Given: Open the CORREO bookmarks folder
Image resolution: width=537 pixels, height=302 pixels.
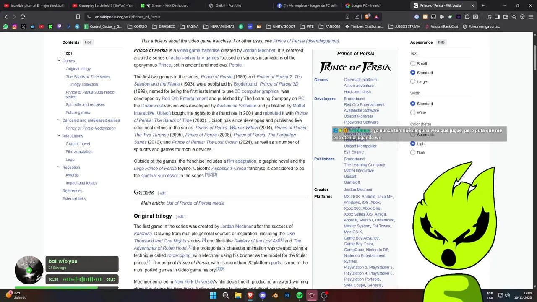Looking at the screenshot, I should (137, 26).
